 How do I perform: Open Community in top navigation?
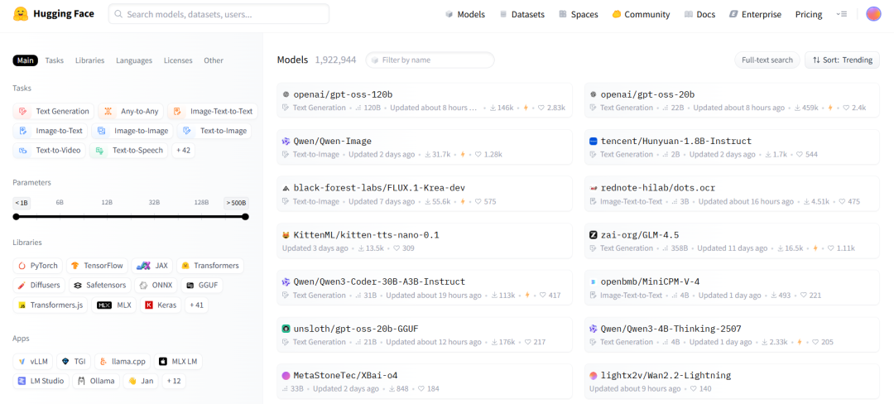pos(641,14)
